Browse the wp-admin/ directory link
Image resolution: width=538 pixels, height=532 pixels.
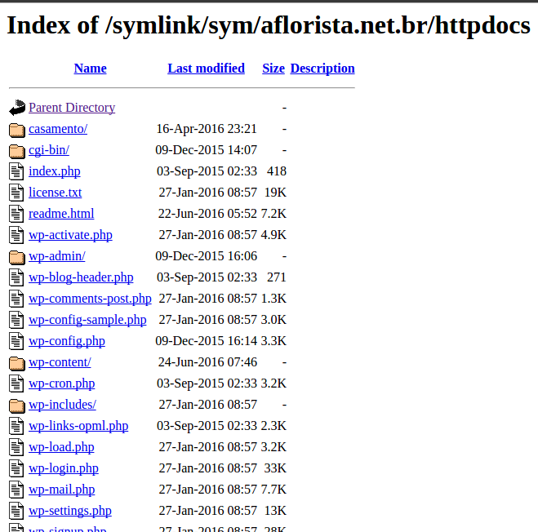57,256
